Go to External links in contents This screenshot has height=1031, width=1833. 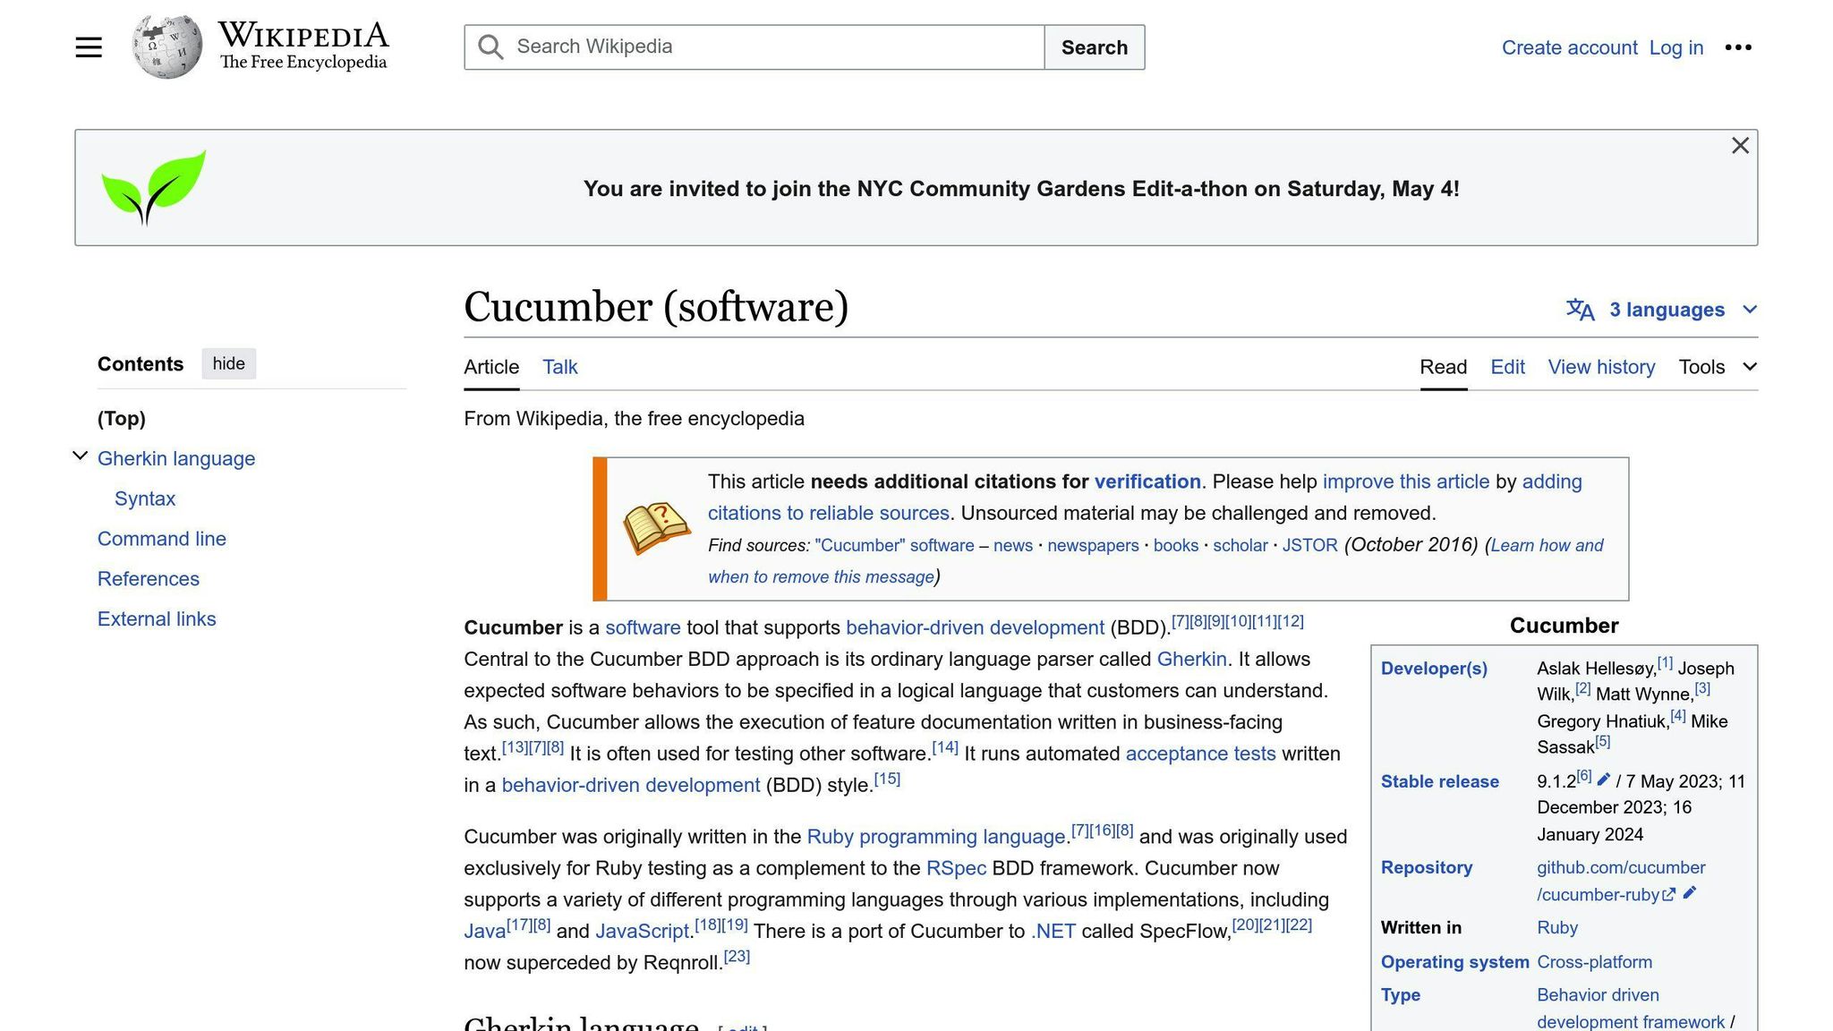coord(157,619)
